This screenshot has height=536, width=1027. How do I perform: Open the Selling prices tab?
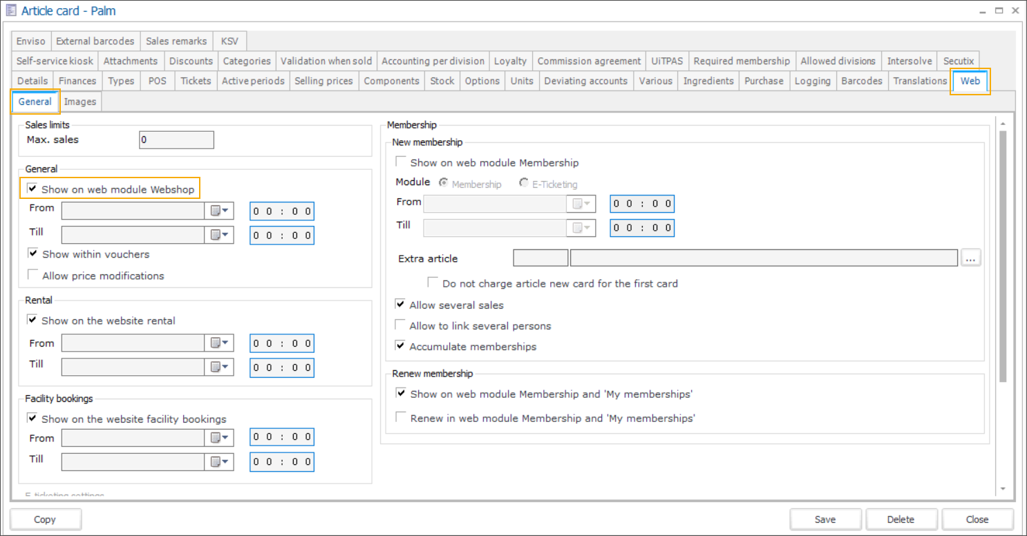tap(323, 81)
